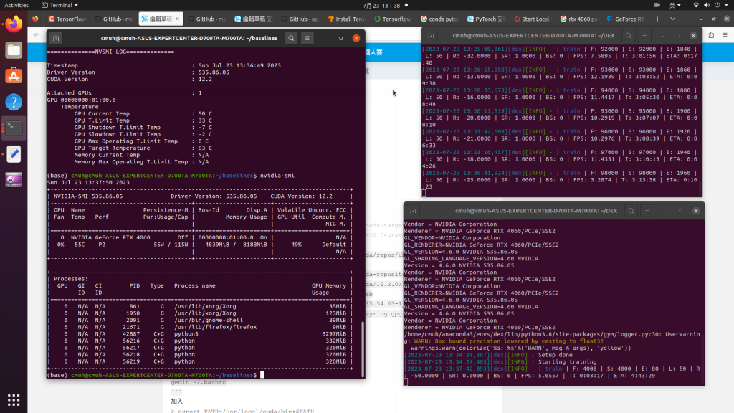Switch to the Install TensorFlow browser tab
The image size is (734, 413).
(x=346, y=19)
